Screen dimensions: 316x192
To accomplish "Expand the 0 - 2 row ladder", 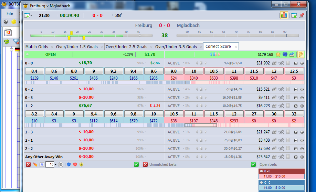I will (296, 89).
